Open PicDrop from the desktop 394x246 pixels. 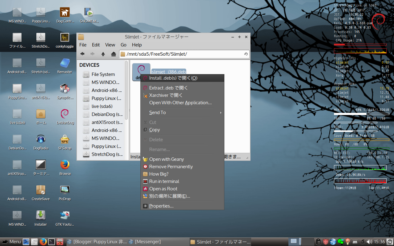tap(65, 191)
